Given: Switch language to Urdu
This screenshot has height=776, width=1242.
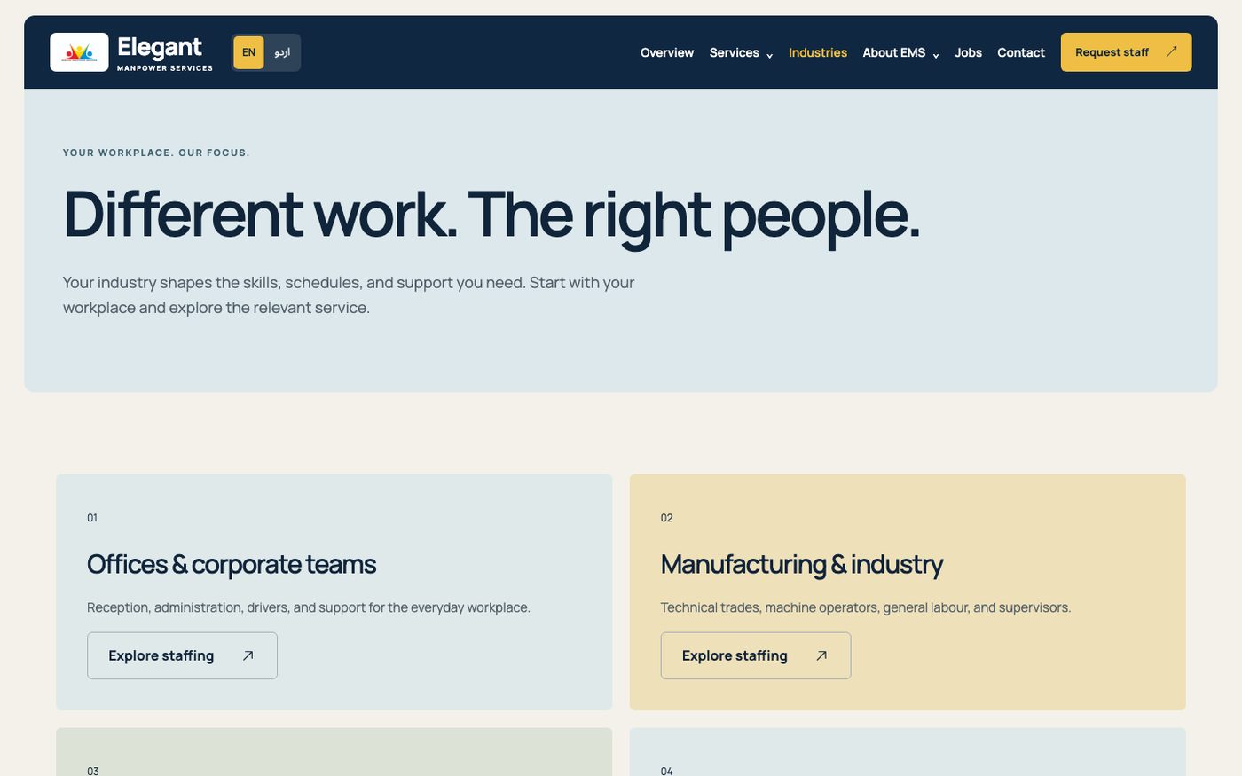Looking at the screenshot, I should (x=282, y=52).
